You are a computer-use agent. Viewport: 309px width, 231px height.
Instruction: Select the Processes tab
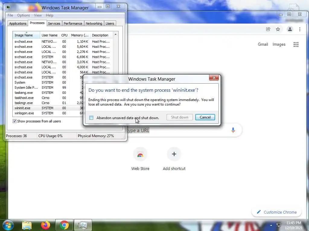(x=37, y=23)
